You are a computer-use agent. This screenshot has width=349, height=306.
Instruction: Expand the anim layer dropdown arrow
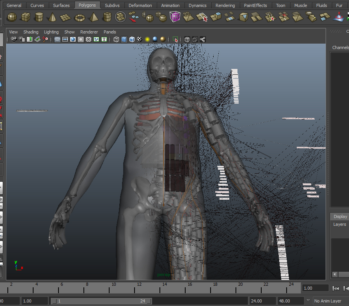click(x=308, y=301)
